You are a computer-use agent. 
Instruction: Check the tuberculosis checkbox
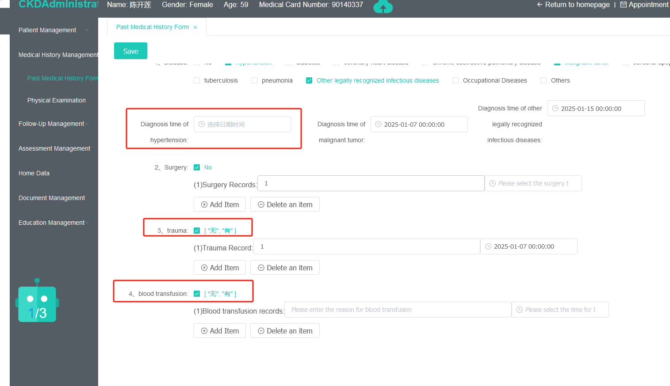(197, 80)
